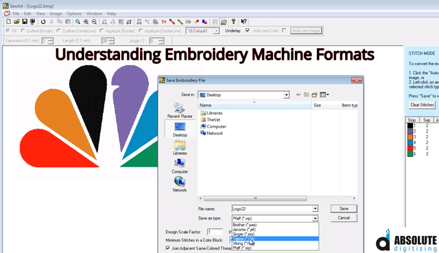The width and height of the screenshot is (439, 253).
Task: Open the Window menu
Action: click(x=94, y=14)
